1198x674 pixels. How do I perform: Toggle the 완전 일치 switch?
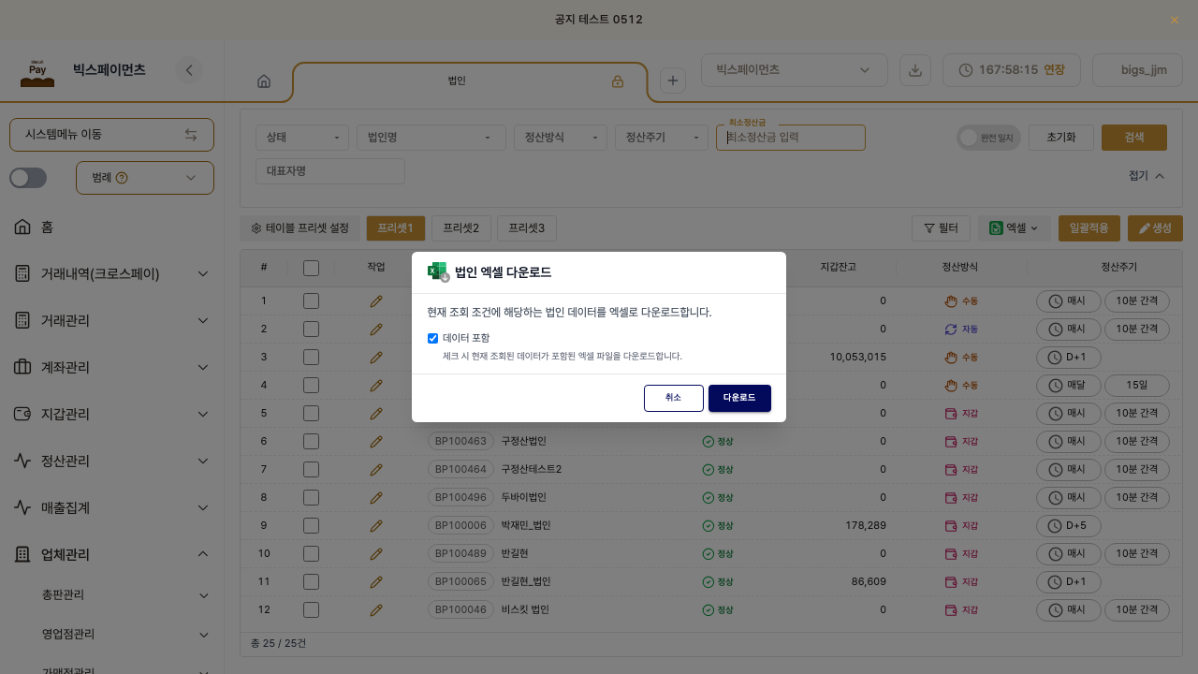[988, 138]
